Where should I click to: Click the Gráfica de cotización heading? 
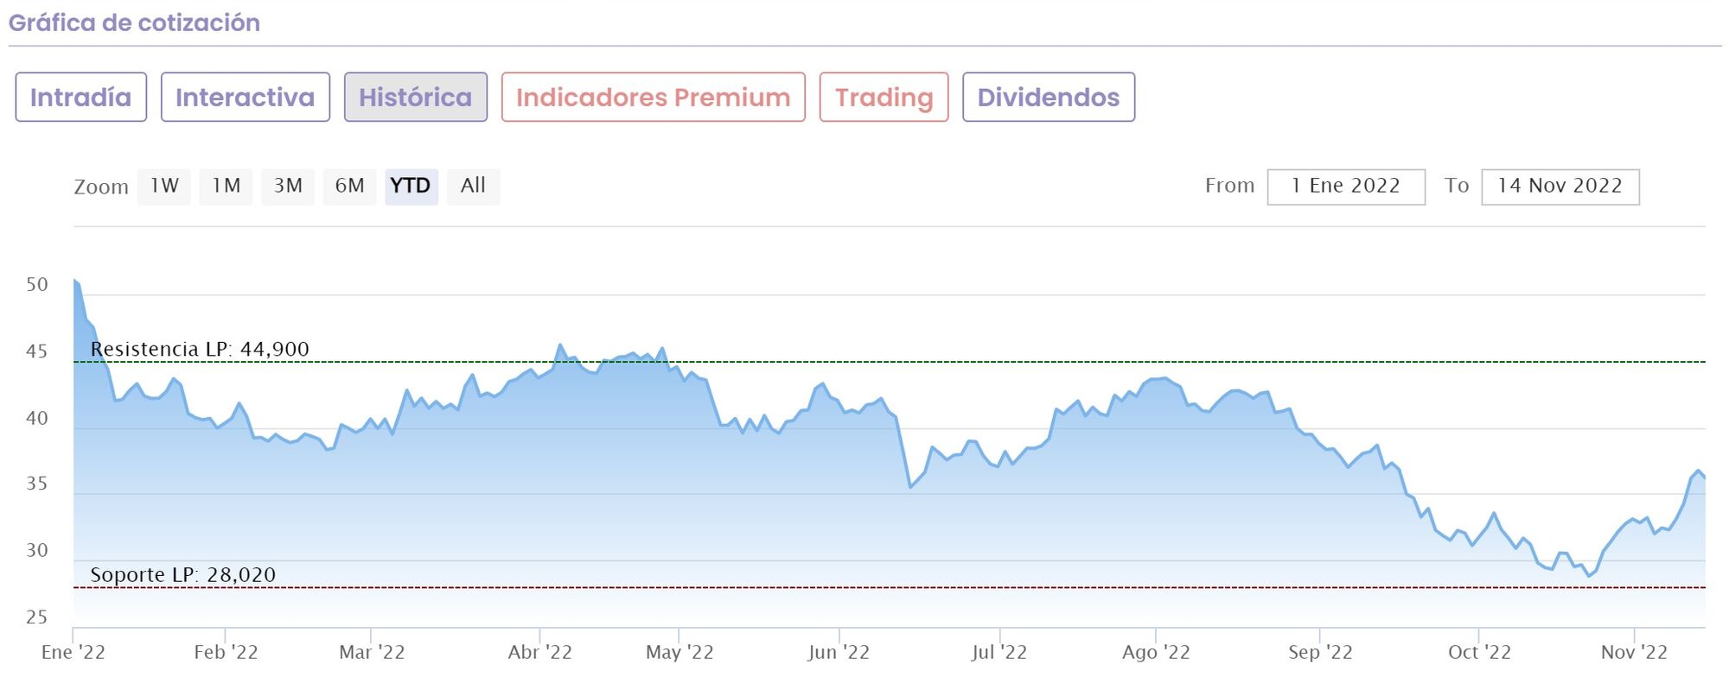pyautogui.click(x=134, y=22)
